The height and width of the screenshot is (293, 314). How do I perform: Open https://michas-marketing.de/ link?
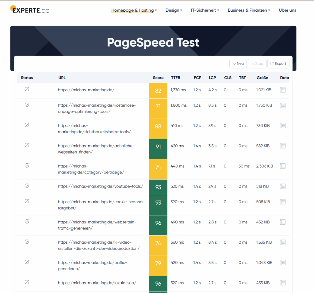pyautogui.click(x=86, y=90)
